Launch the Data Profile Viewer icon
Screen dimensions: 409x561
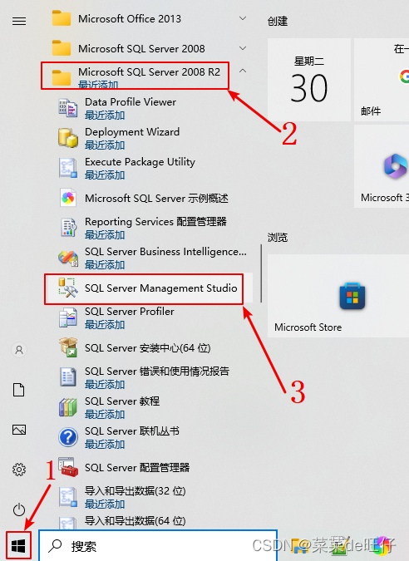click(68, 108)
